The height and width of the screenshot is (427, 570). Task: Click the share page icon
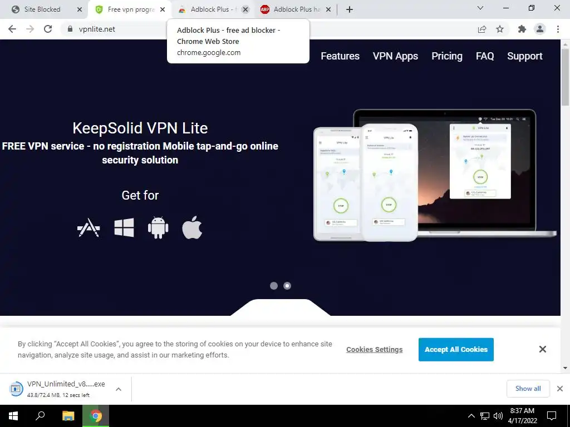[x=482, y=29]
